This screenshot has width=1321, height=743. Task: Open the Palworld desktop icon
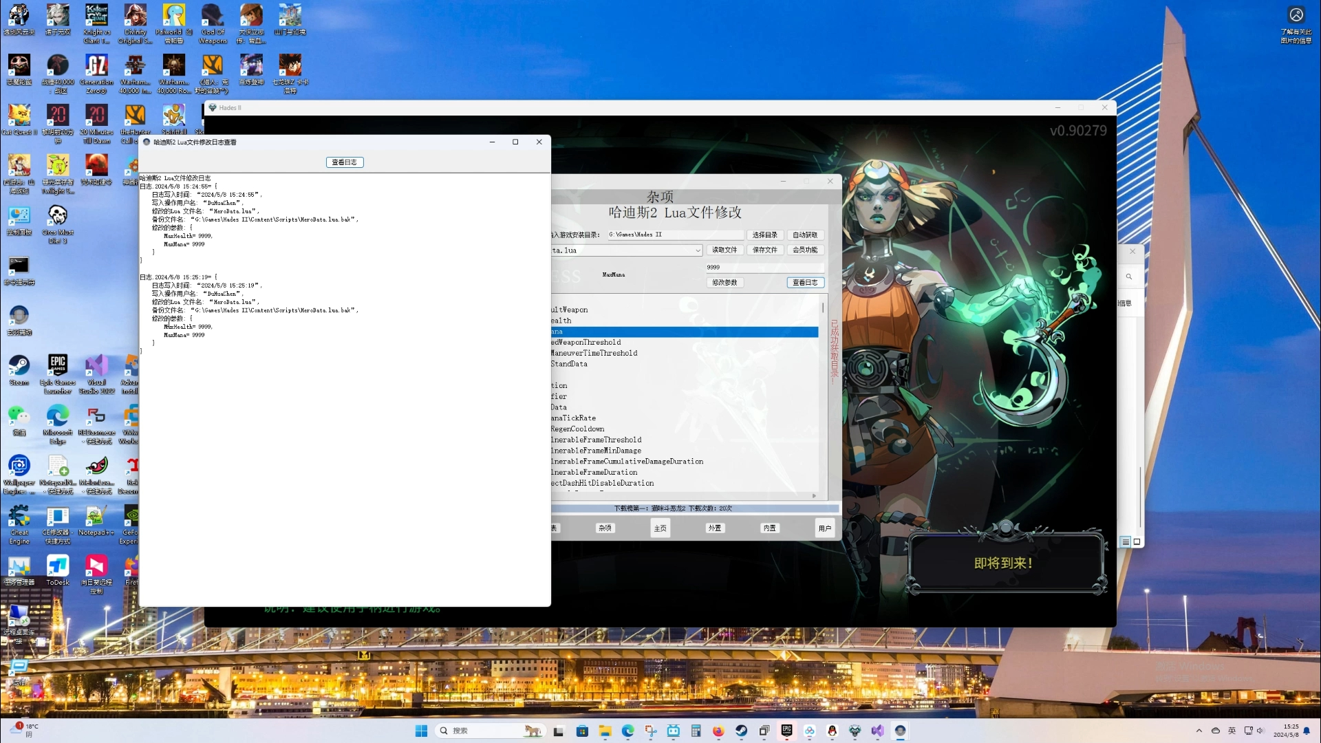coord(174,23)
